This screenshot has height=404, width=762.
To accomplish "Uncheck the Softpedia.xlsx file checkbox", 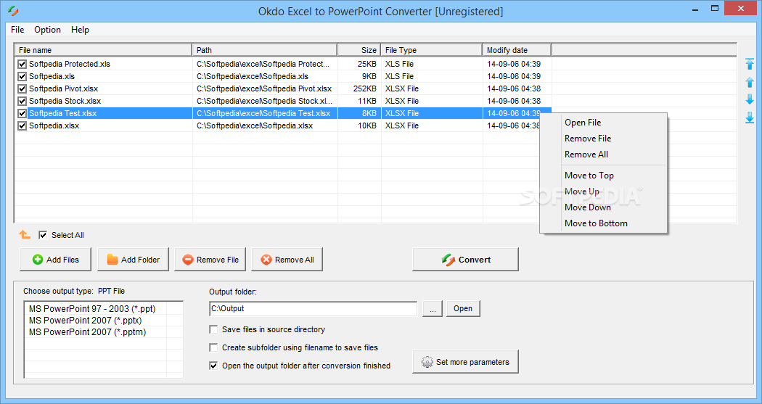I will tap(22, 125).
